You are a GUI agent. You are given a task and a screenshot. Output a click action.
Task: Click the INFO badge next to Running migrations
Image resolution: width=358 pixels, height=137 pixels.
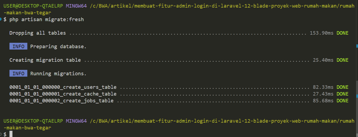(18, 74)
